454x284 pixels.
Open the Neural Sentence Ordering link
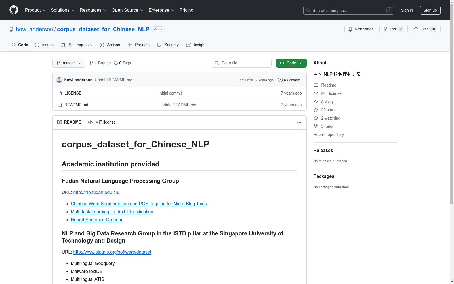(97, 220)
